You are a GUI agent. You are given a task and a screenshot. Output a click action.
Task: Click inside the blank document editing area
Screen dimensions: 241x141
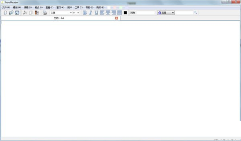pos(121,78)
